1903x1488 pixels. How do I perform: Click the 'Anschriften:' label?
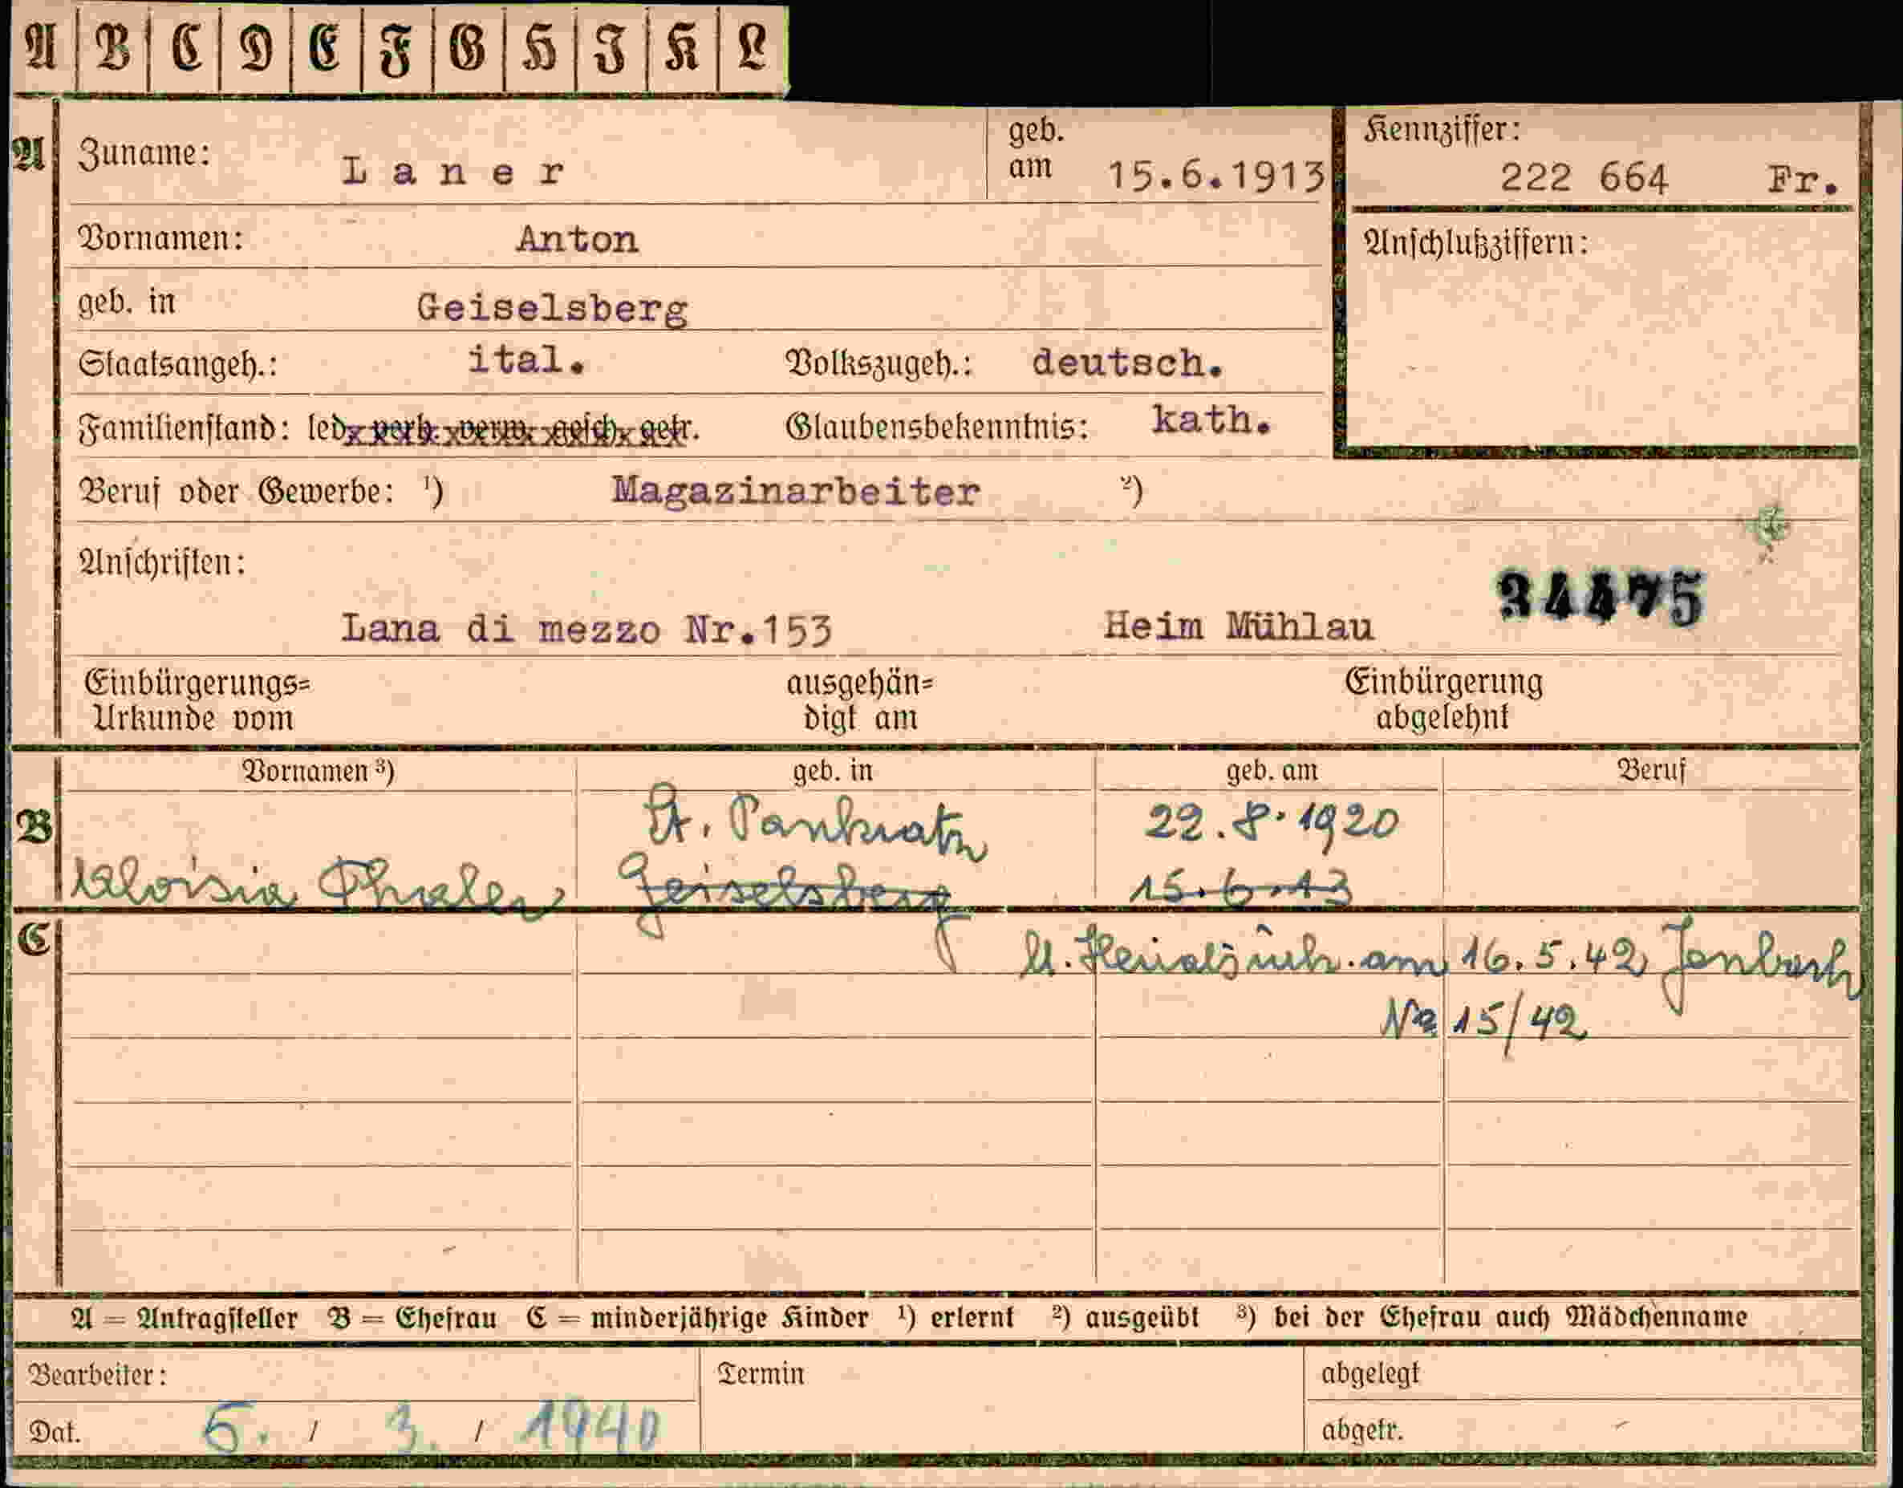162,563
